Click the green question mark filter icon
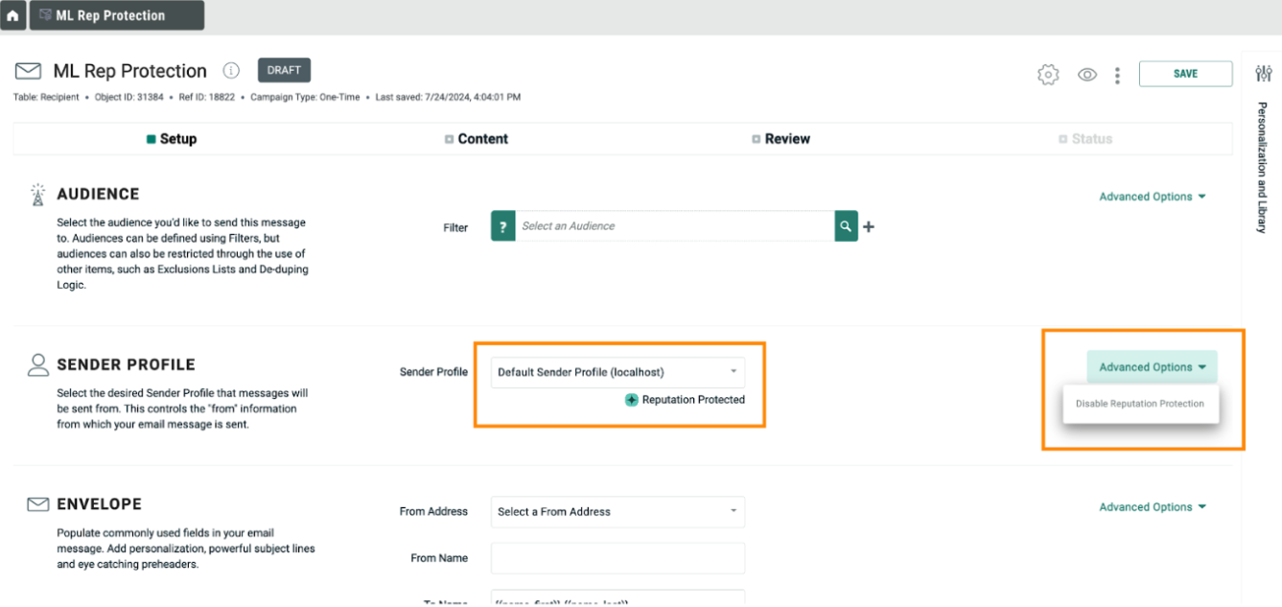The height and width of the screenshot is (607, 1282). pos(503,226)
